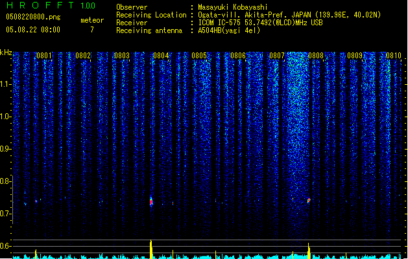Click the ICOM IC-575 receiver text
Screen dimensions: 408x259
pos(260,23)
